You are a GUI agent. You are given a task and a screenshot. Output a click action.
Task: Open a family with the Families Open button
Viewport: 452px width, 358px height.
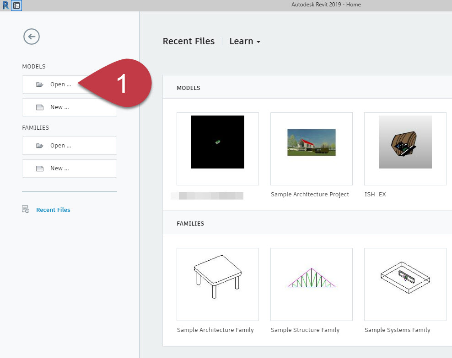point(70,146)
